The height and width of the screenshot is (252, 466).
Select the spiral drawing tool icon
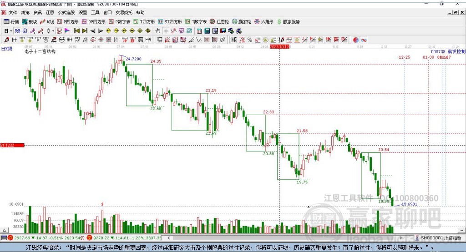[x=46, y=40]
